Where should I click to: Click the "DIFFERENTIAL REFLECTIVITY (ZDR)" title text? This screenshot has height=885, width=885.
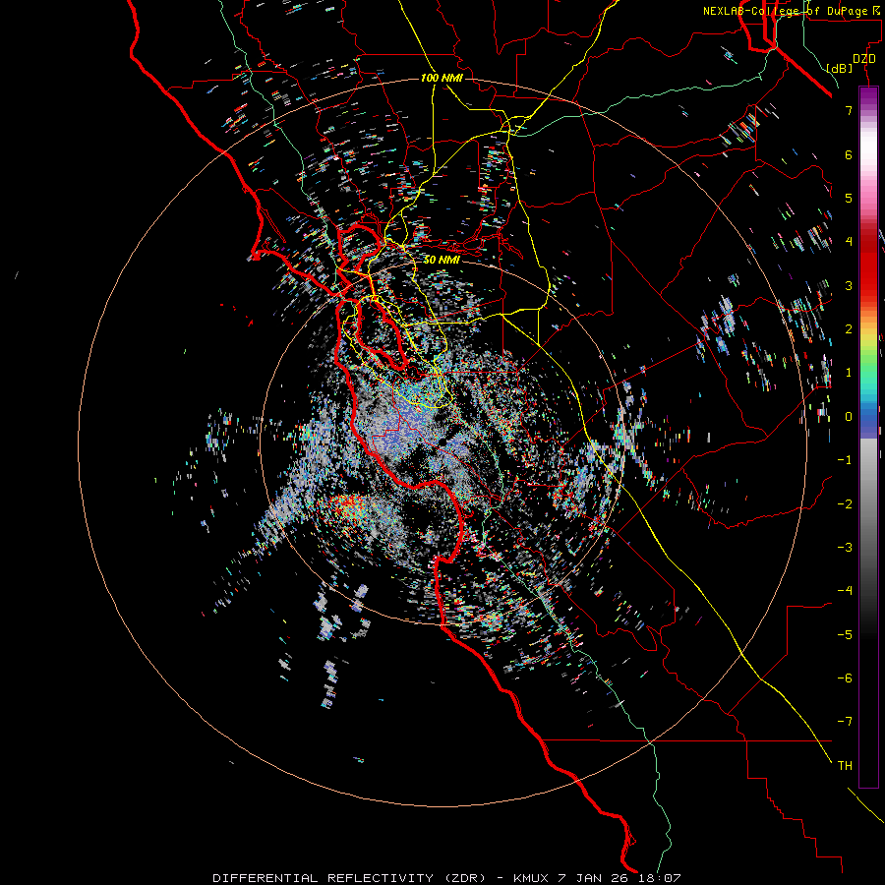pos(349,878)
